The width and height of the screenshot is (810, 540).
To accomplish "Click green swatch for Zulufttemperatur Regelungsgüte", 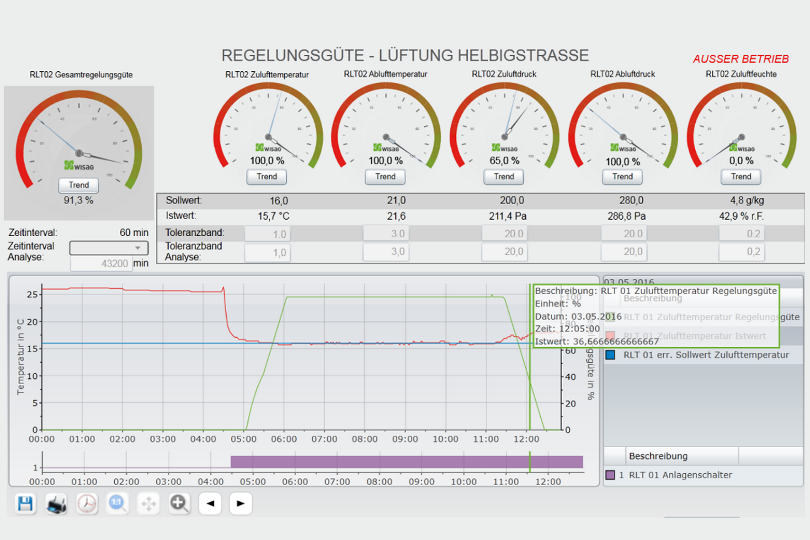I will click(x=610, y=317).
